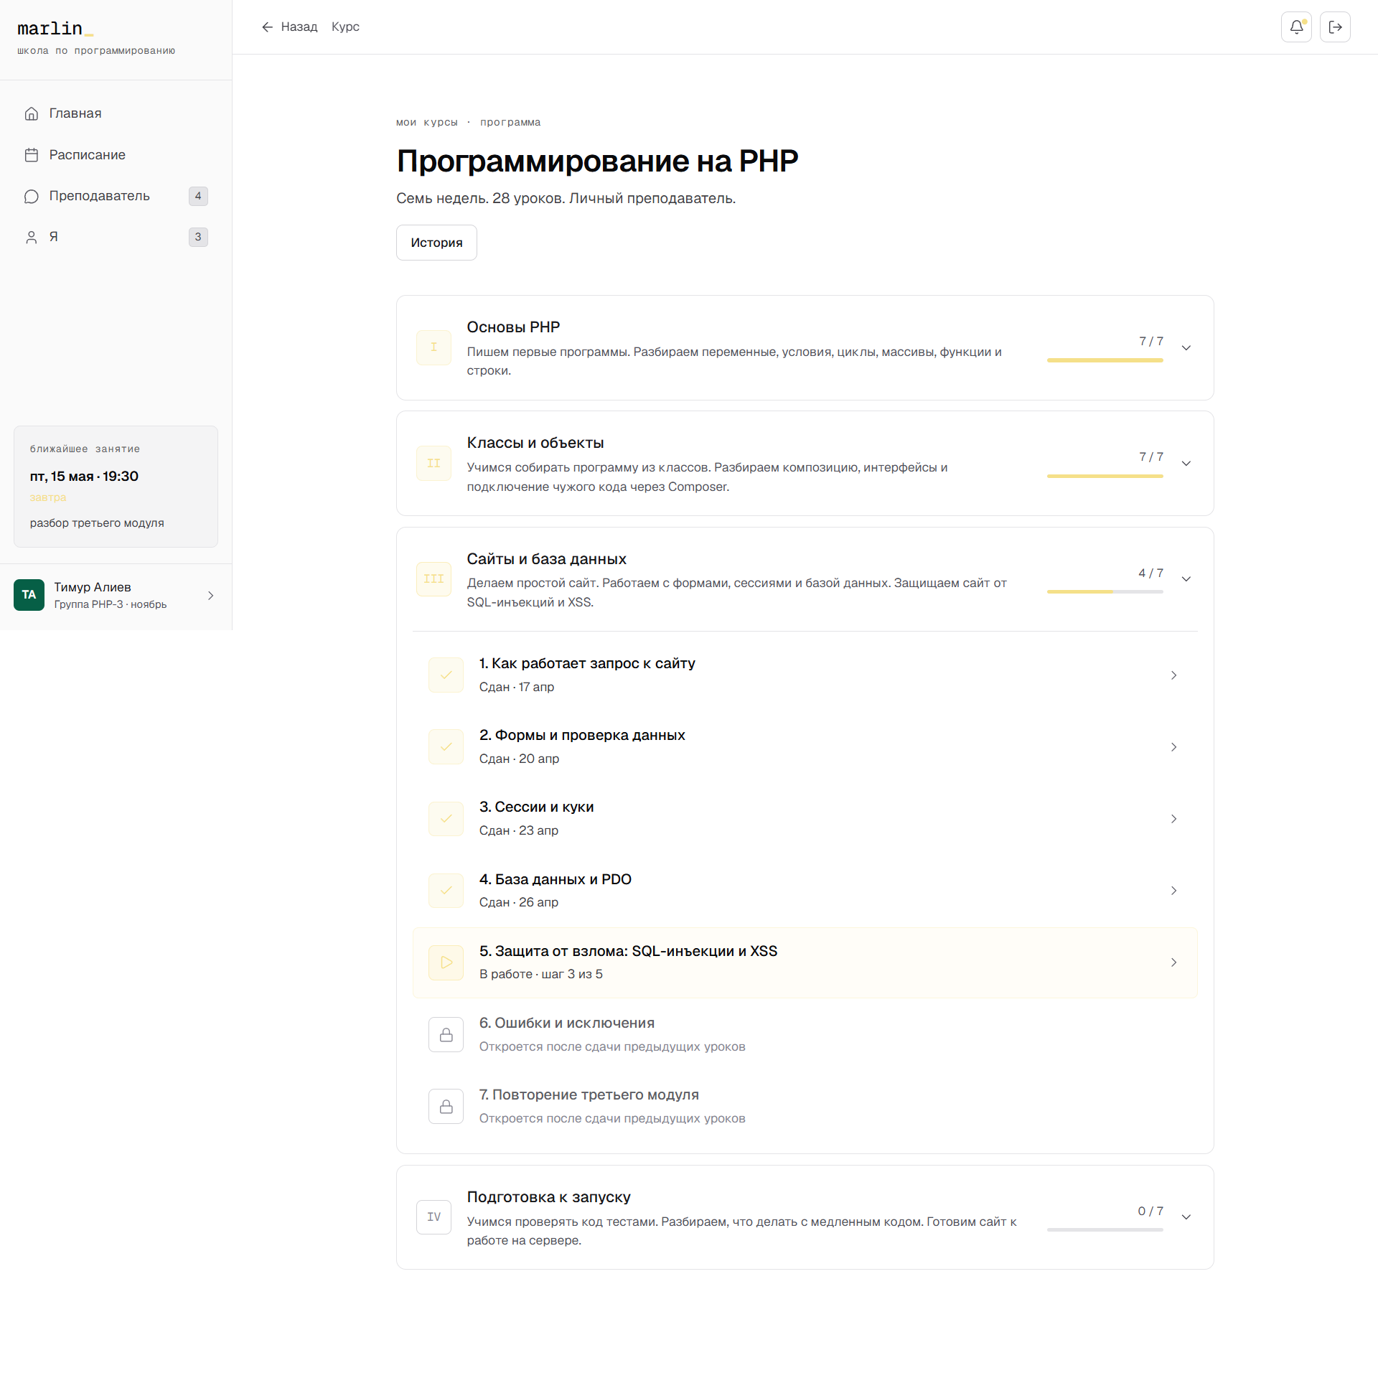Click module III roman numeral badge

pyautogui.click(x=433, y=578)
